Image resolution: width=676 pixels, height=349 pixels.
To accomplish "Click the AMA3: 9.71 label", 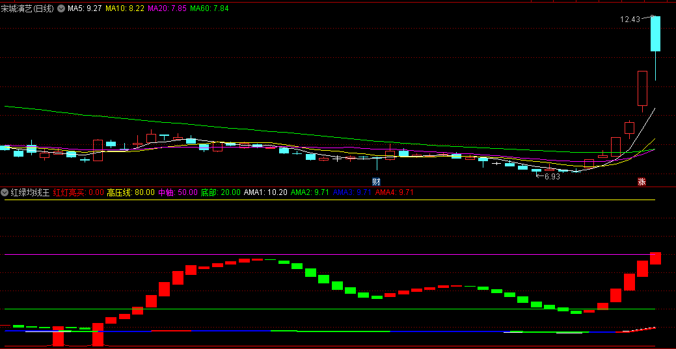I will (352, 192).
